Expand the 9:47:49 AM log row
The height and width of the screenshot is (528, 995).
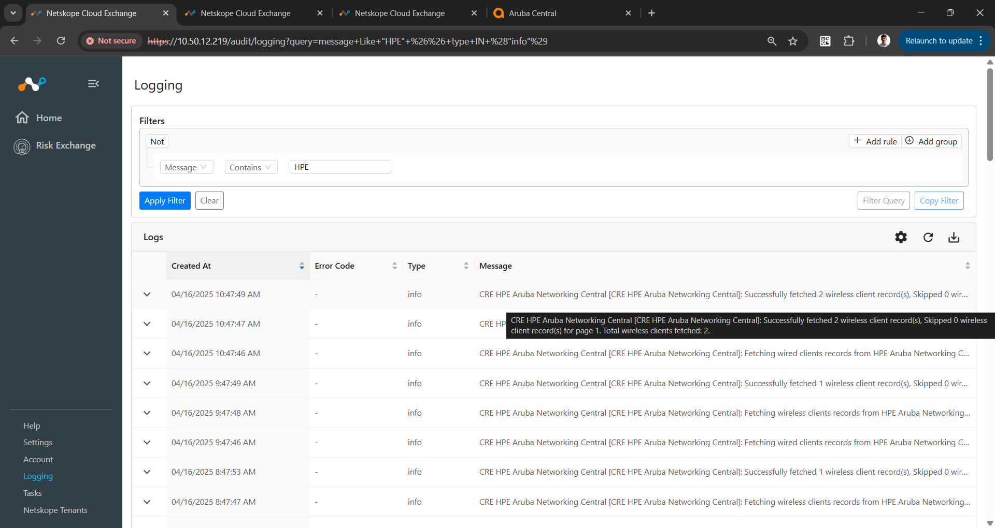(x=147, y=384)
